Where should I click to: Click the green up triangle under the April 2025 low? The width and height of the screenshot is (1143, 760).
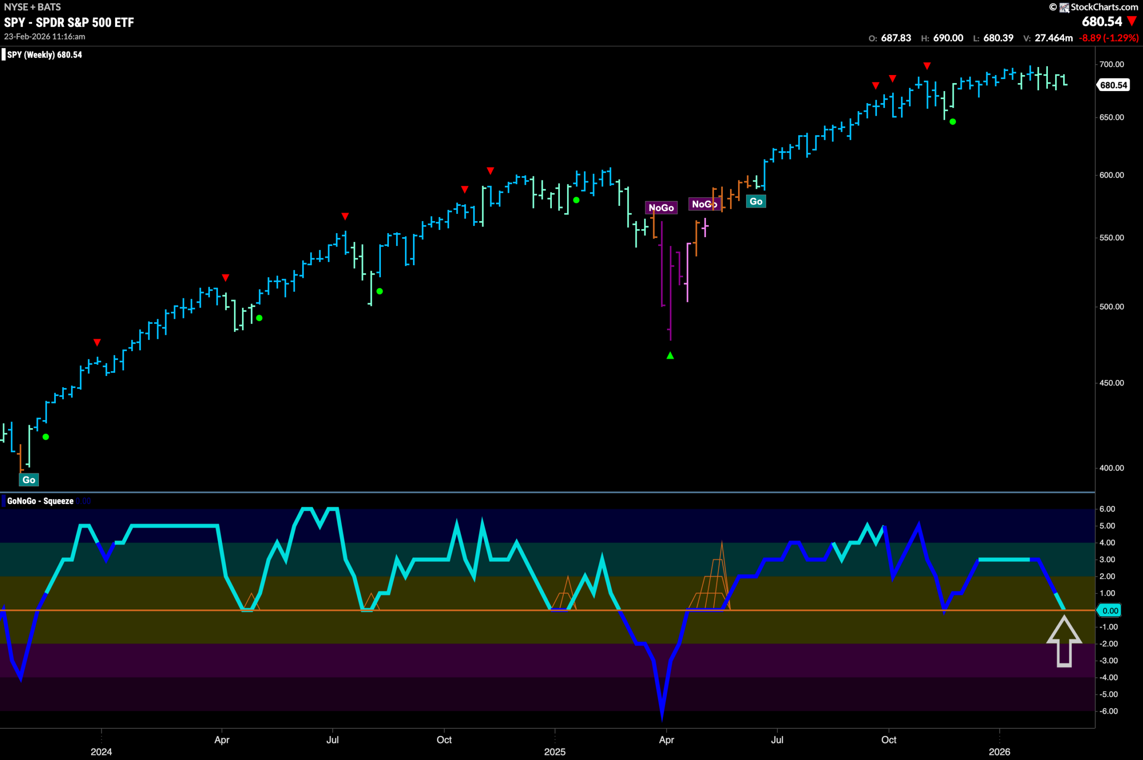coord(670,356)
